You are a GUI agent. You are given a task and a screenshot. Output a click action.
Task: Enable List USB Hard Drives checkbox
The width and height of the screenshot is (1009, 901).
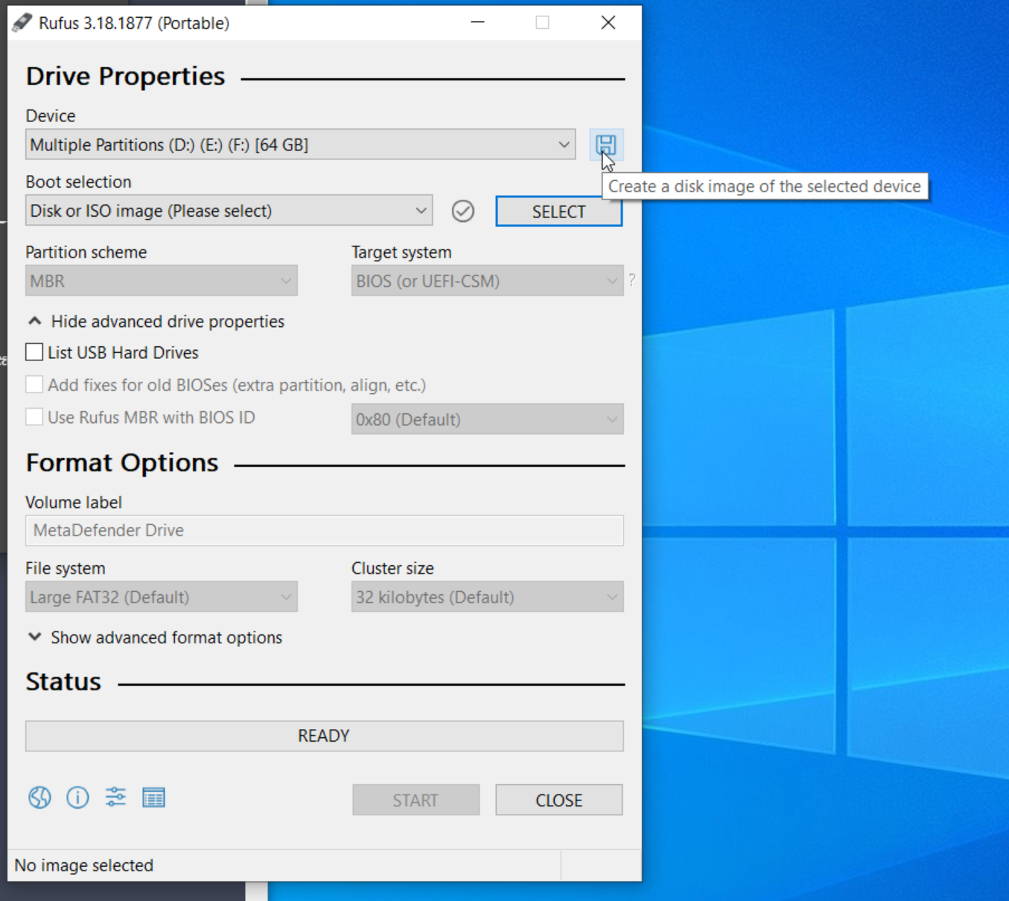point(34,352)
